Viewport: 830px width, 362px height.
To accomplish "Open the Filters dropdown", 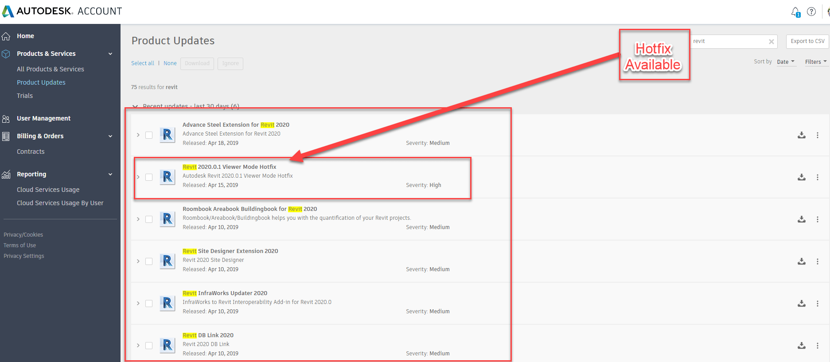I will 816,62.
